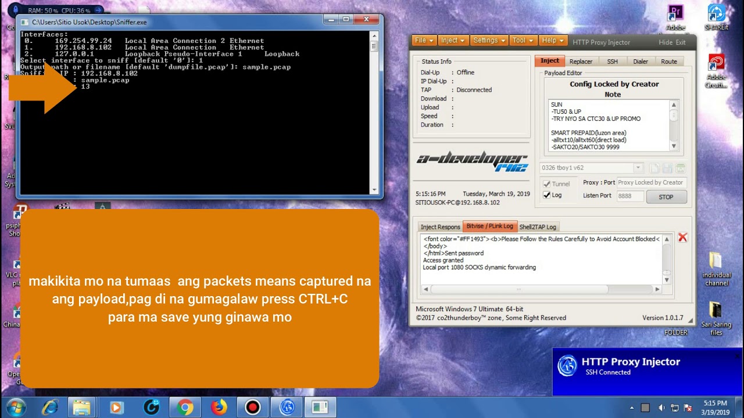Image resolution: width=744 pixels, height=418 pixels.
Task: Click the Sniffer console scrollbar up arrow
Action: 374,35
